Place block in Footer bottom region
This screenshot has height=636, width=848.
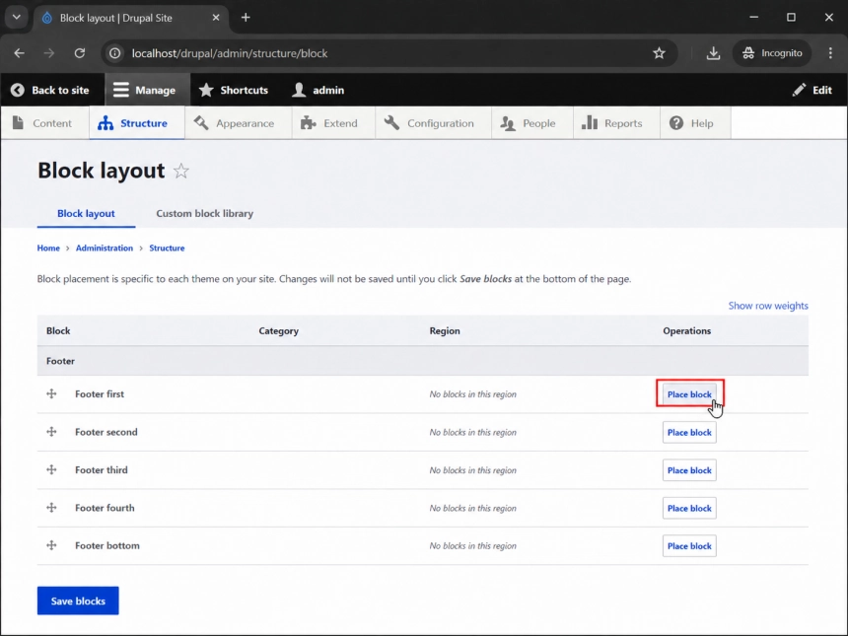(689, 545)
